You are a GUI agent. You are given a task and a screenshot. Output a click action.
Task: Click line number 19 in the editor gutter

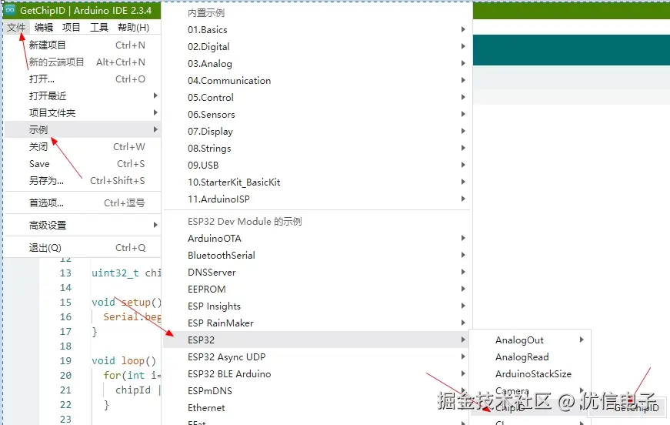coord(65,360)
